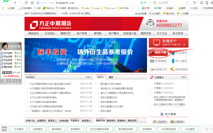Screen dimensions: 213x133
Task: Switch to the 期权研究 tab
Action: [x=111, y=121]
